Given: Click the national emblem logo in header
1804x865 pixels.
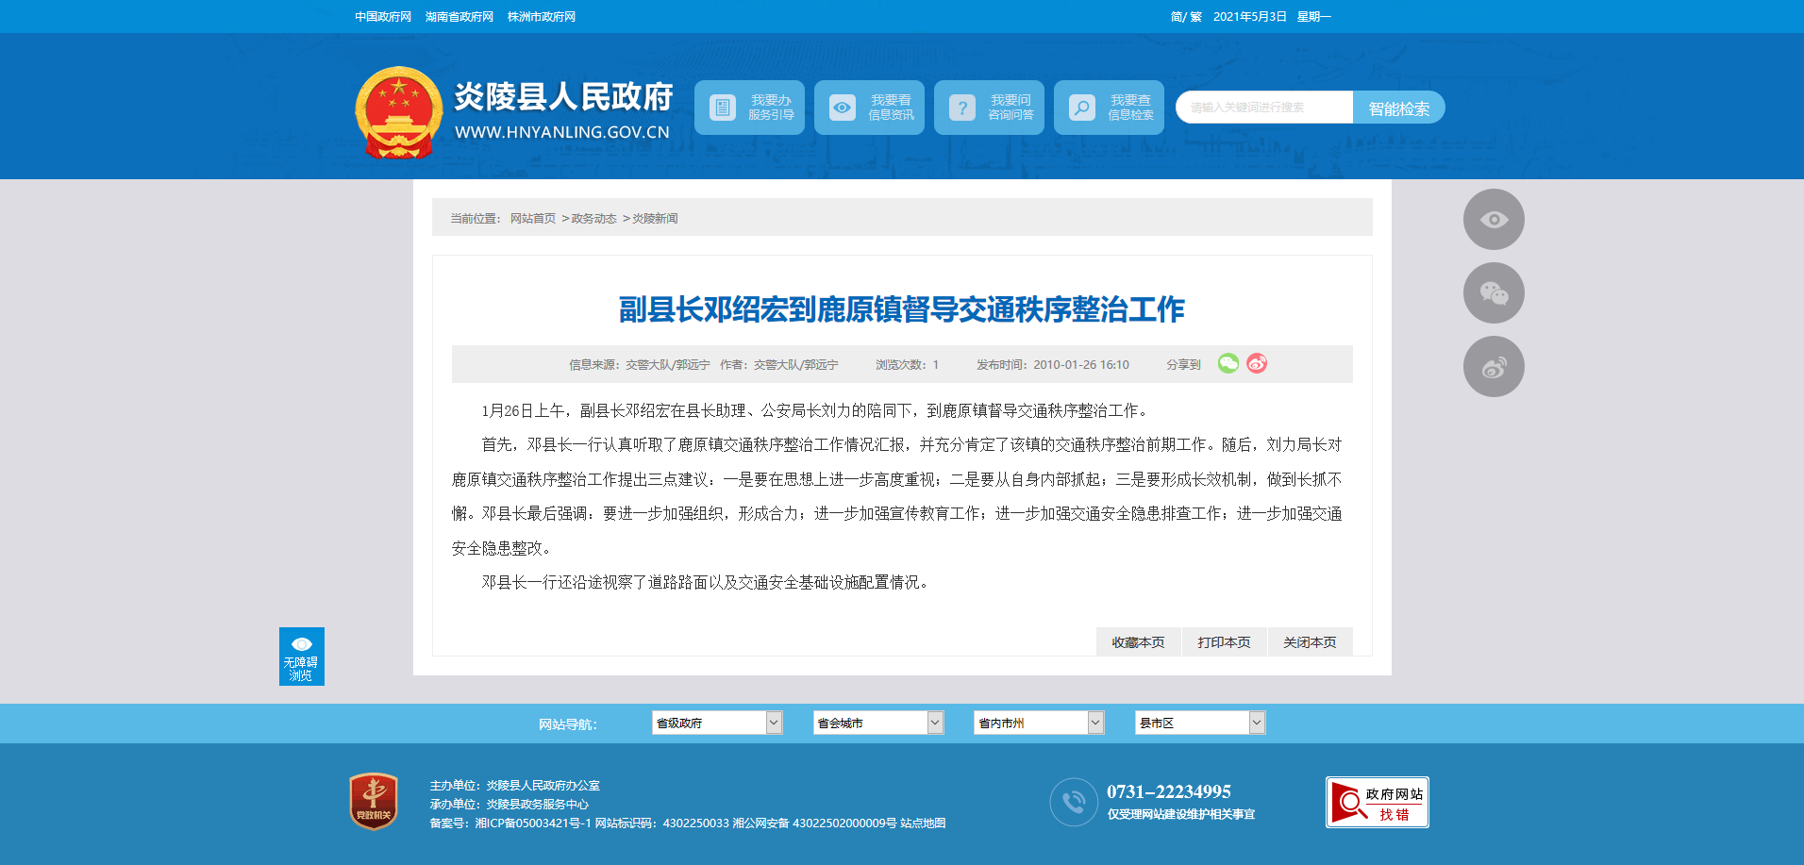Looking at the screenshot, I should click(398, 112).
